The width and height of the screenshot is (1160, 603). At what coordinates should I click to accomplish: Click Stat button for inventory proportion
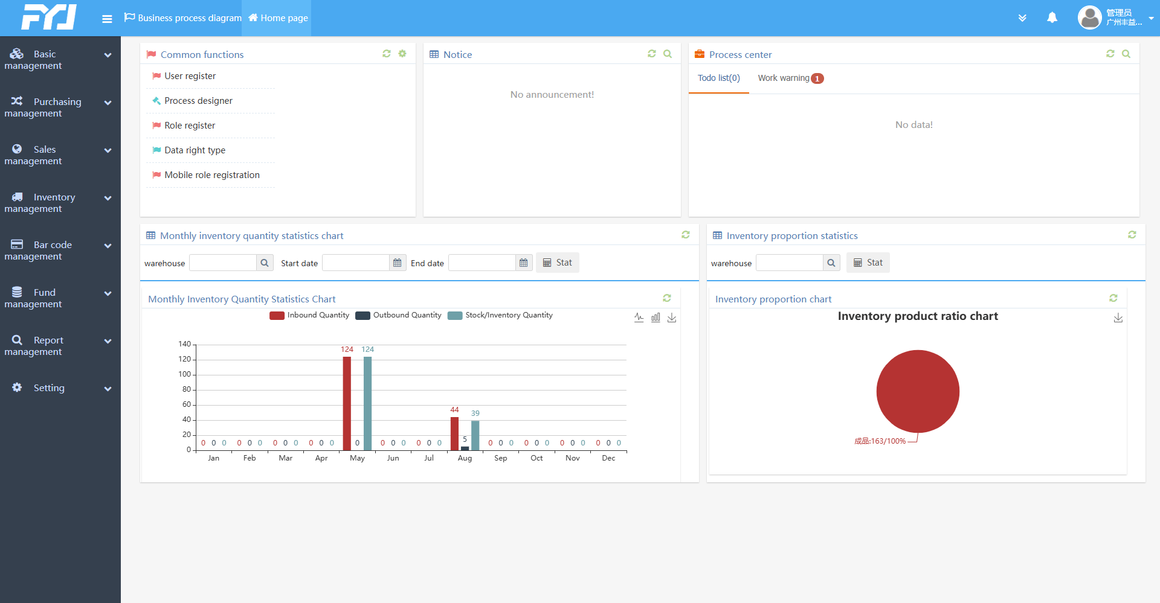pos(868,263)
